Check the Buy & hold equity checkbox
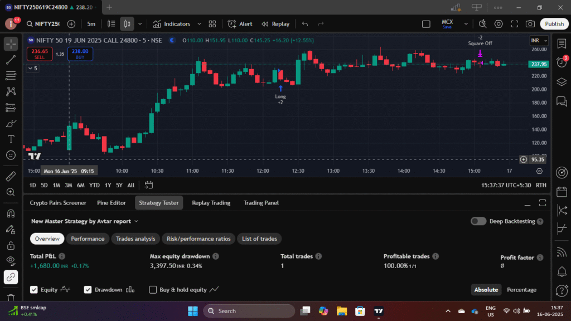This screenshot has height=321, width=571. (x=153, y=290)
